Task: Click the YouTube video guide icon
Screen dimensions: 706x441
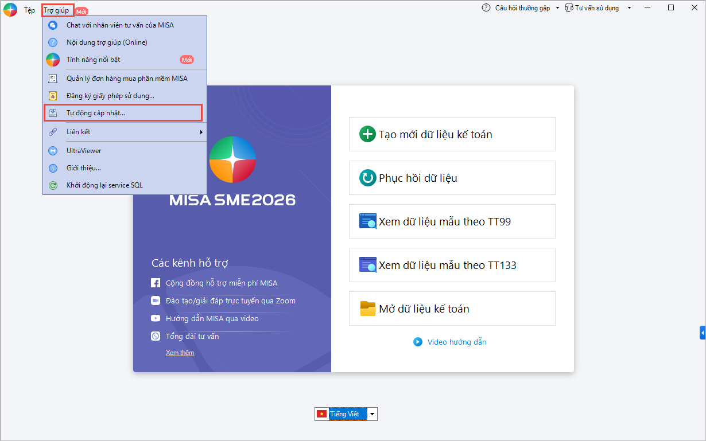Action: 155,318
